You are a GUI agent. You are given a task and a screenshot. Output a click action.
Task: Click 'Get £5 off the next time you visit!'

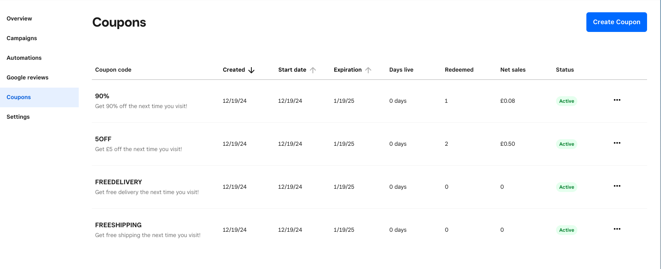click(139, 149)
